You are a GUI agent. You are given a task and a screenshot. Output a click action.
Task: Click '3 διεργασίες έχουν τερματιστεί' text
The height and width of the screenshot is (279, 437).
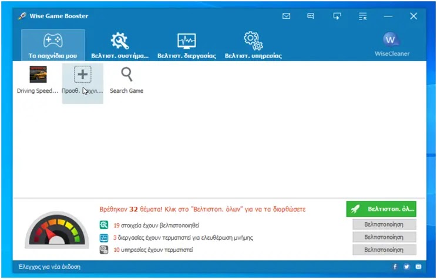pyautogui.click(x=183, y=238)
